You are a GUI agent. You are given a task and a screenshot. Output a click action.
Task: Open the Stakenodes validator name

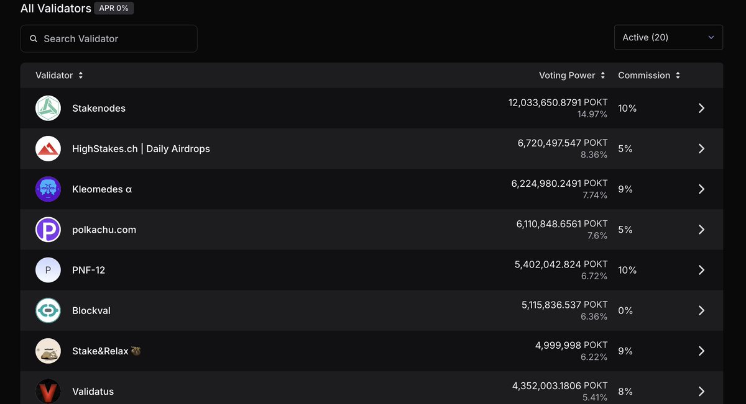(99, 108)
